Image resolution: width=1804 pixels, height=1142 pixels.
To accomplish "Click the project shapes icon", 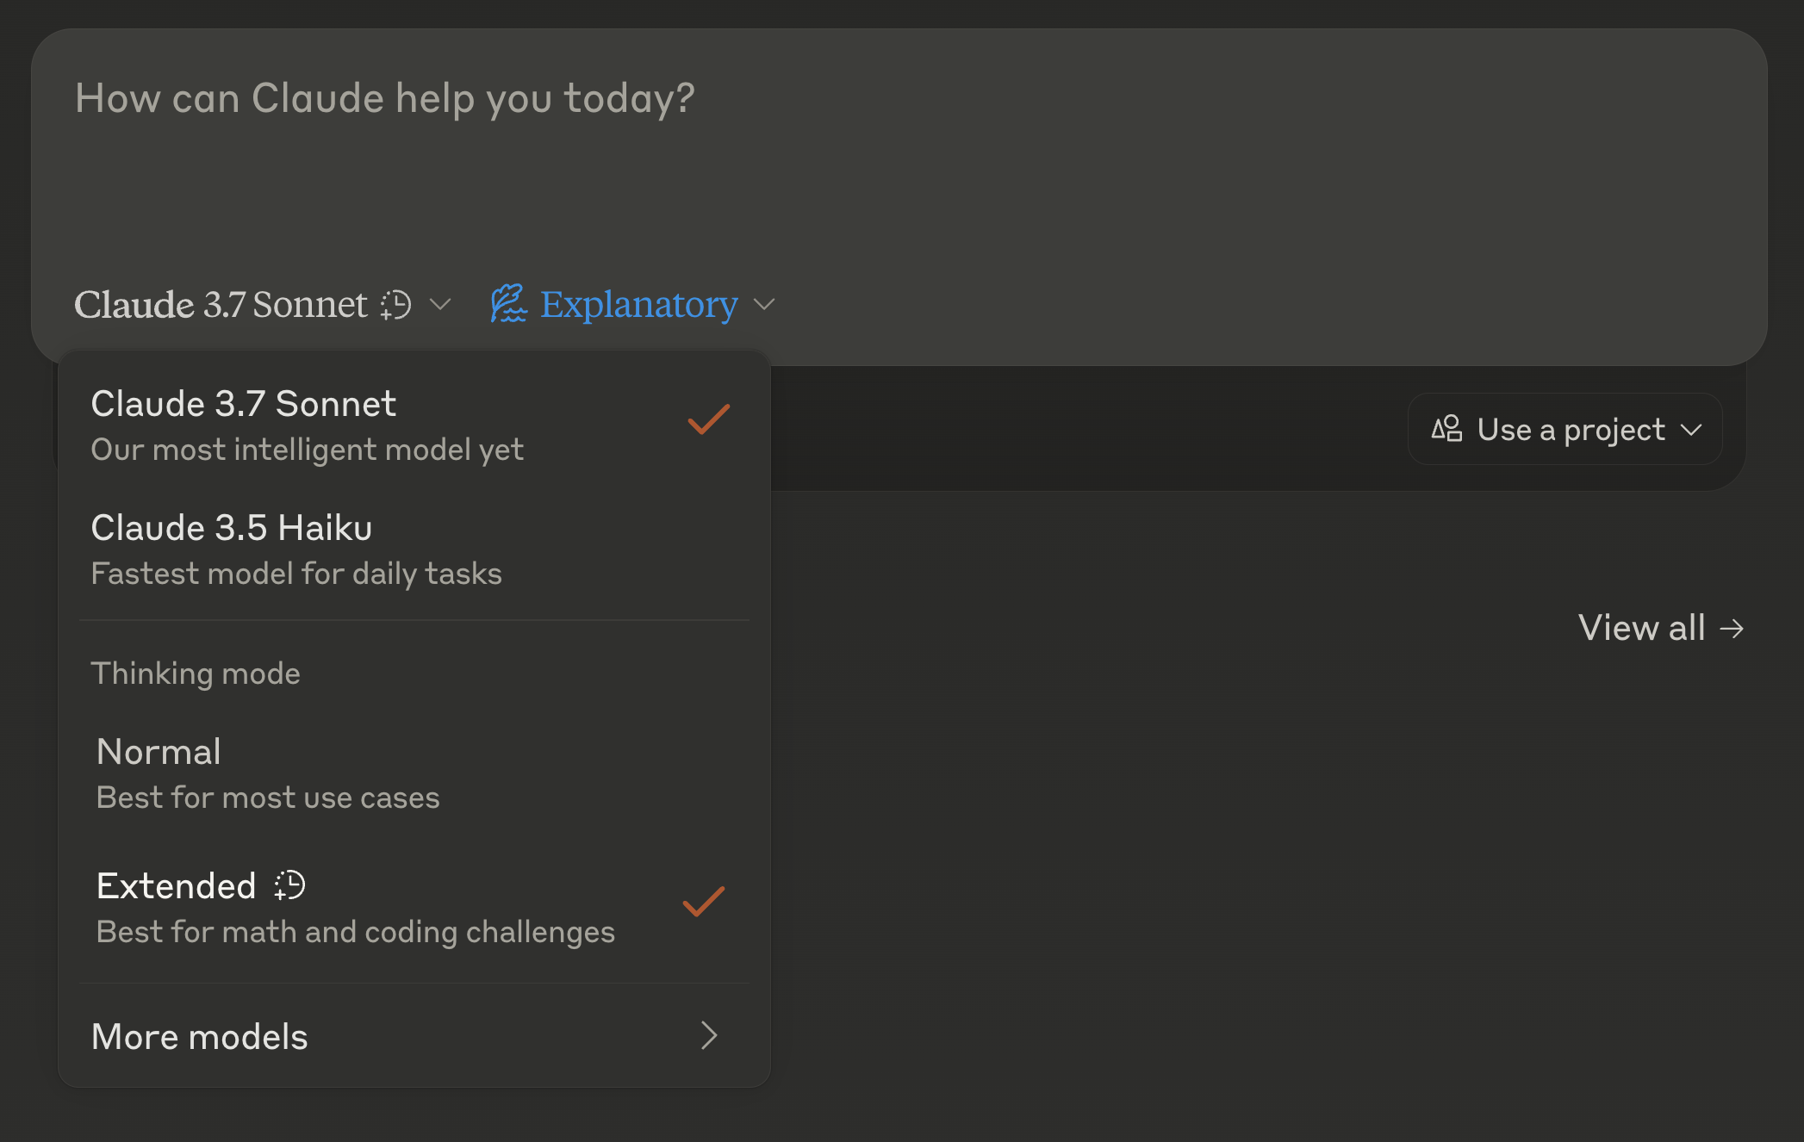I will coord(1446,429).
